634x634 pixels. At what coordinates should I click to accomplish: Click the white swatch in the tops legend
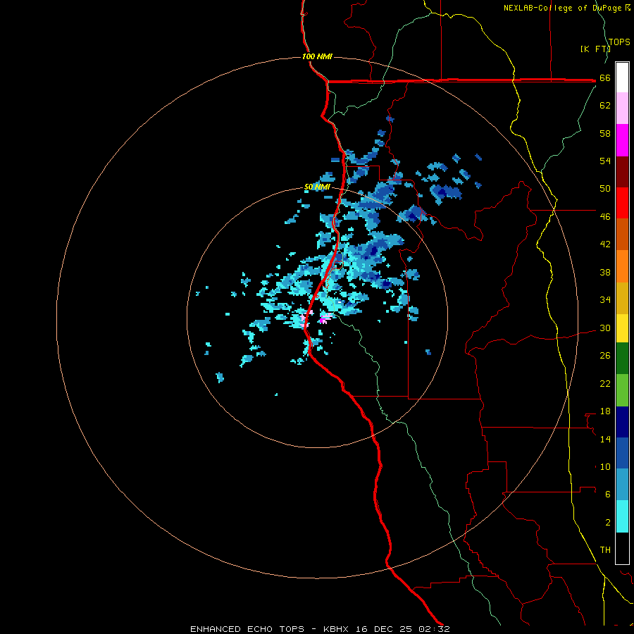622,77
